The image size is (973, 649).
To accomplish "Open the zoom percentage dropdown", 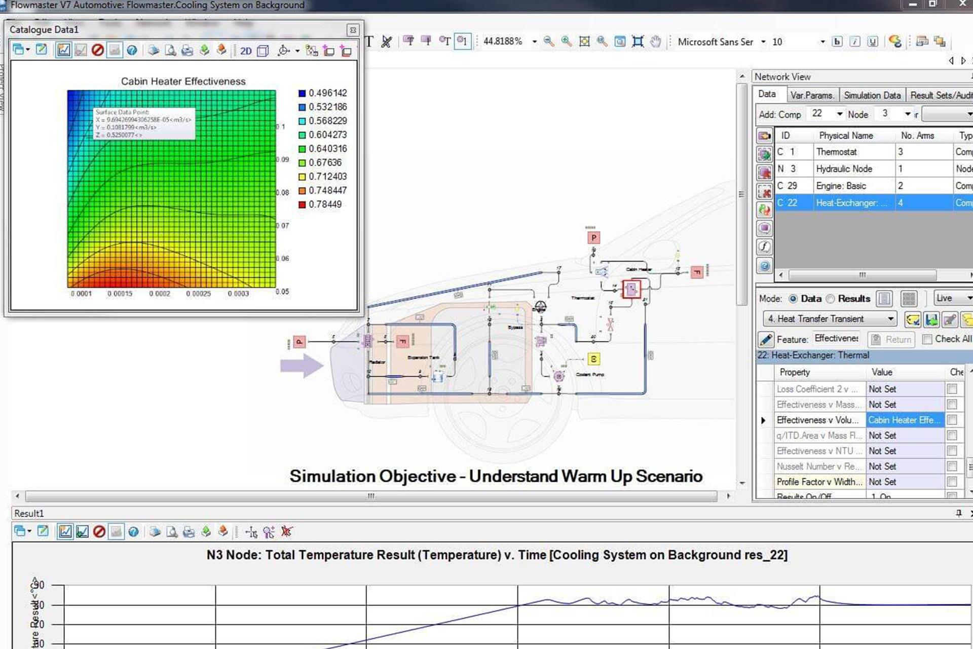I will [x=534, y=42].
